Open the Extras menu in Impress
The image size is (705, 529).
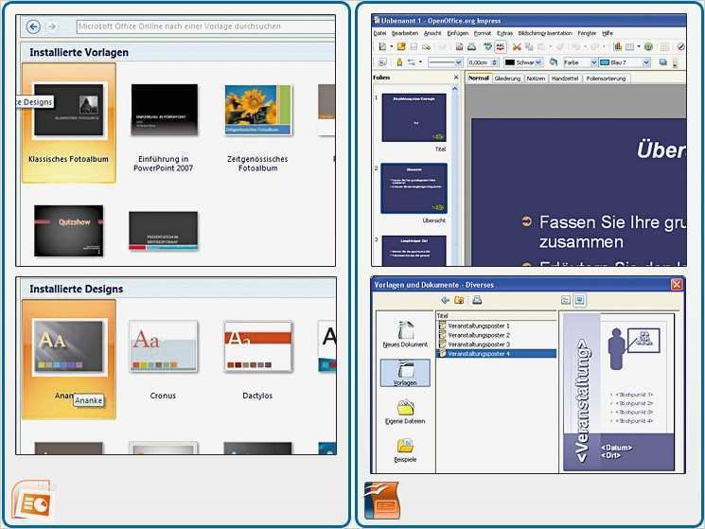(x=504, y=33)
